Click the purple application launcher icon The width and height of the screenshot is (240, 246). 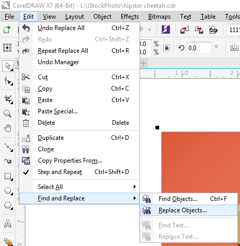pos(166,30)
